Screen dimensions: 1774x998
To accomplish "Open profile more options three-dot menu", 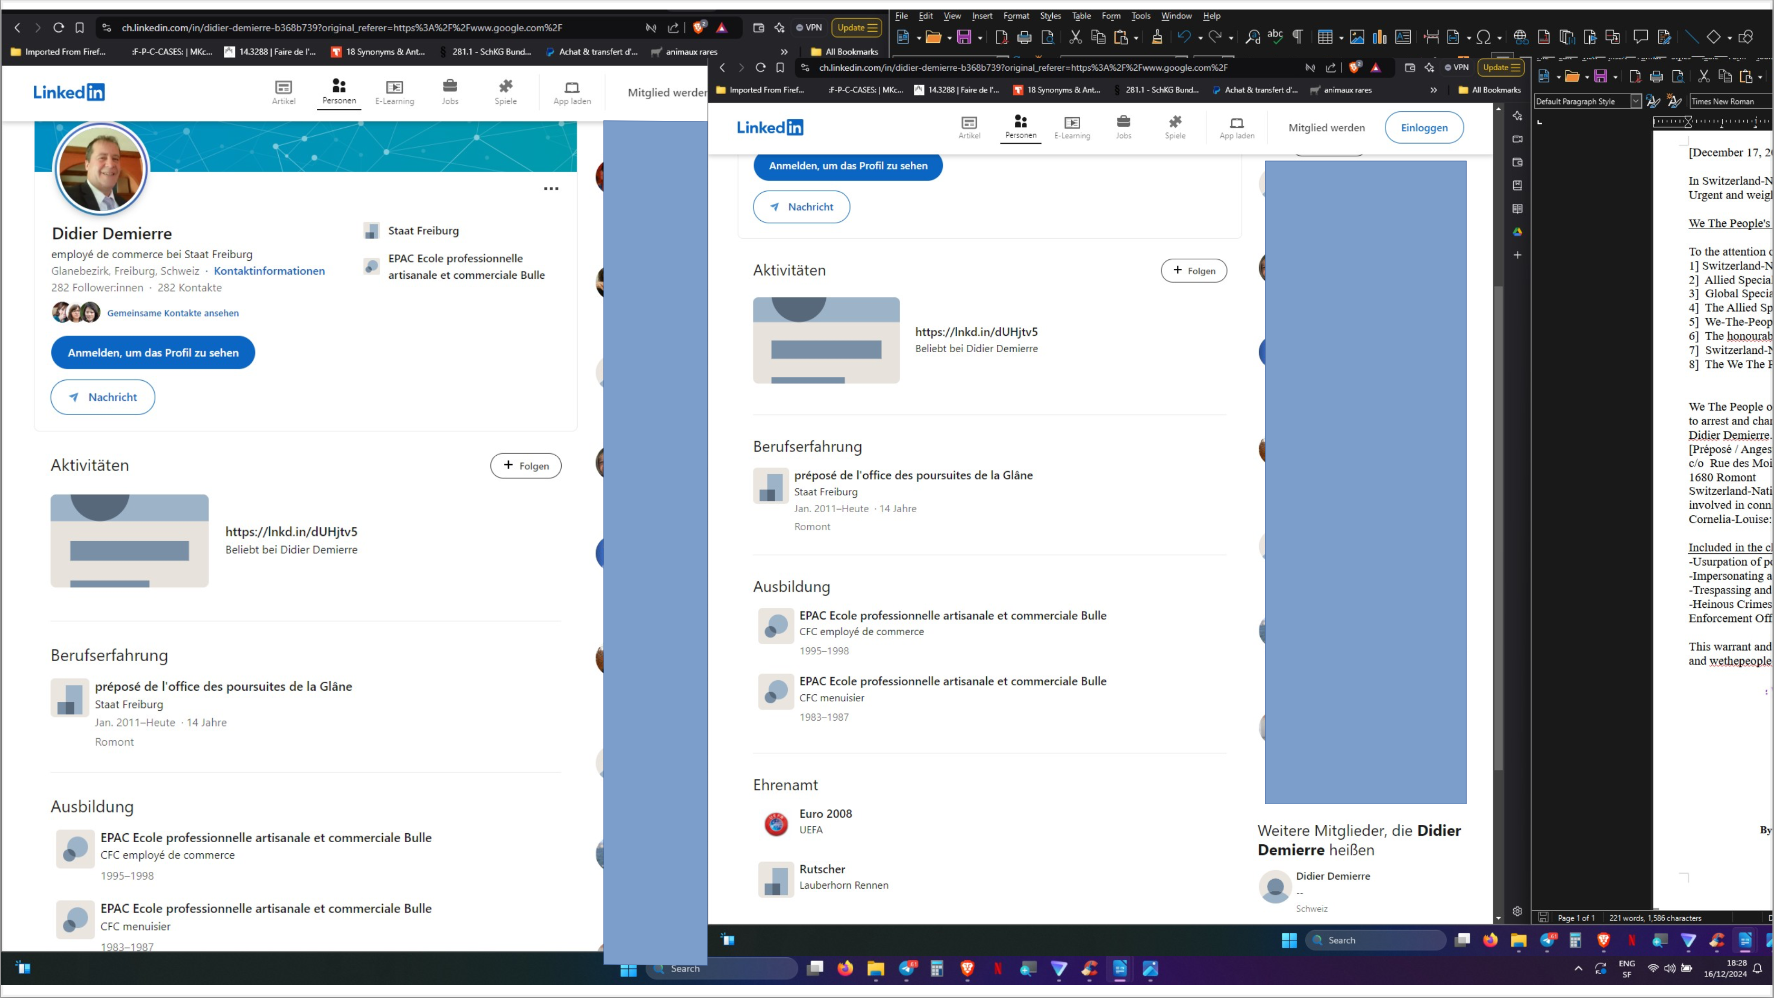I will (551, 189).
